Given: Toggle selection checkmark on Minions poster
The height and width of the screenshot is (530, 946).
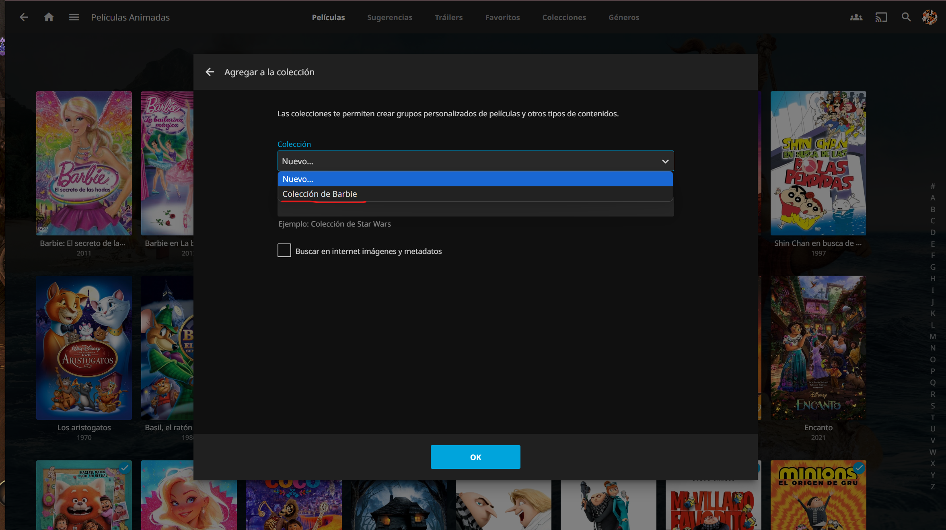Looking at the screenshot, I should click(859, 468).
